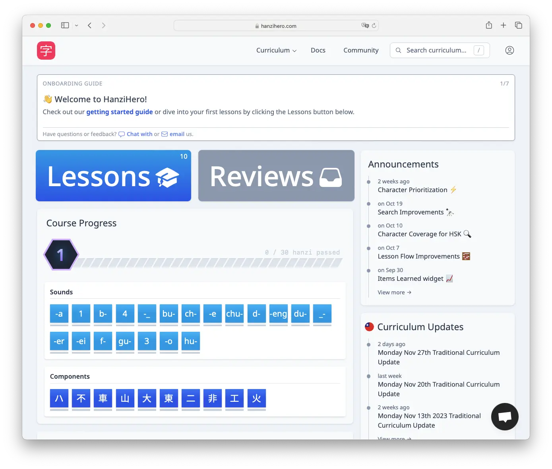Open the tone 1 sound tile
This screenshot has width=552, height=469.
[81, 314]
